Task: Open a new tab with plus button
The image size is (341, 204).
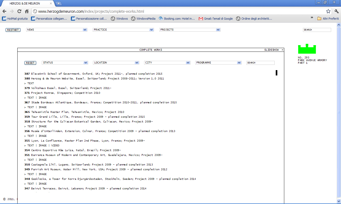Action: click(58, 3)
